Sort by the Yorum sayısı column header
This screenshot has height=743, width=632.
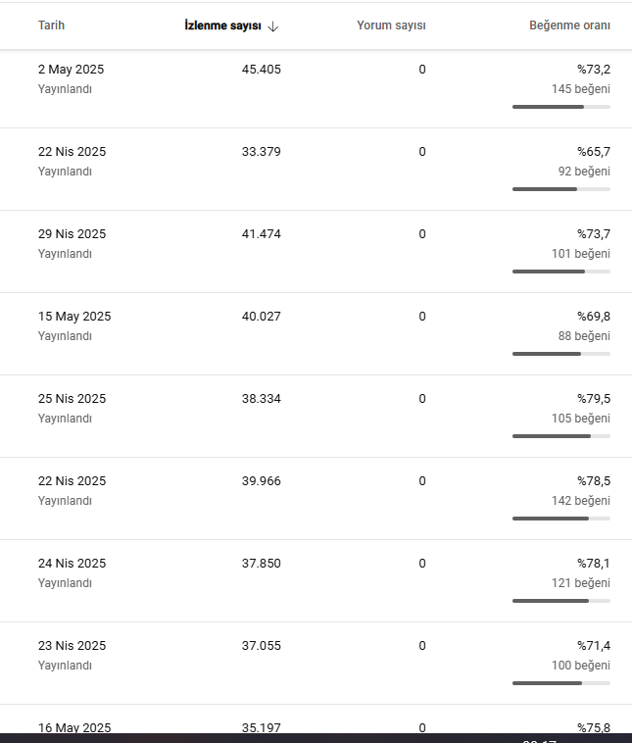pyautogui.click(x=391, y=25)
